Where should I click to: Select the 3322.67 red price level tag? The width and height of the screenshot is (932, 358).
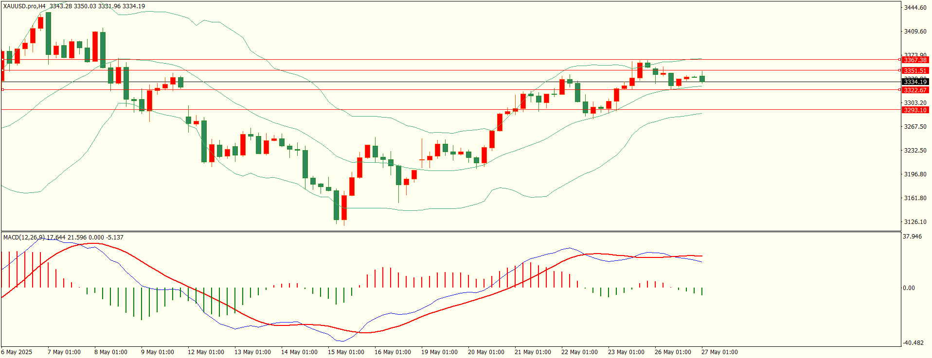coord(915,90)
